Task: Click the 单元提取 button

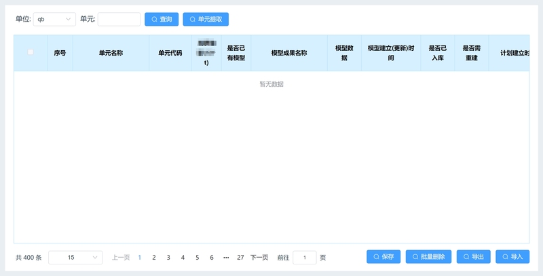Action: click(x=206, y=20)
